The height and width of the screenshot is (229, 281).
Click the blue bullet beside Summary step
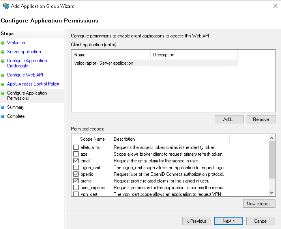(3, 107)
